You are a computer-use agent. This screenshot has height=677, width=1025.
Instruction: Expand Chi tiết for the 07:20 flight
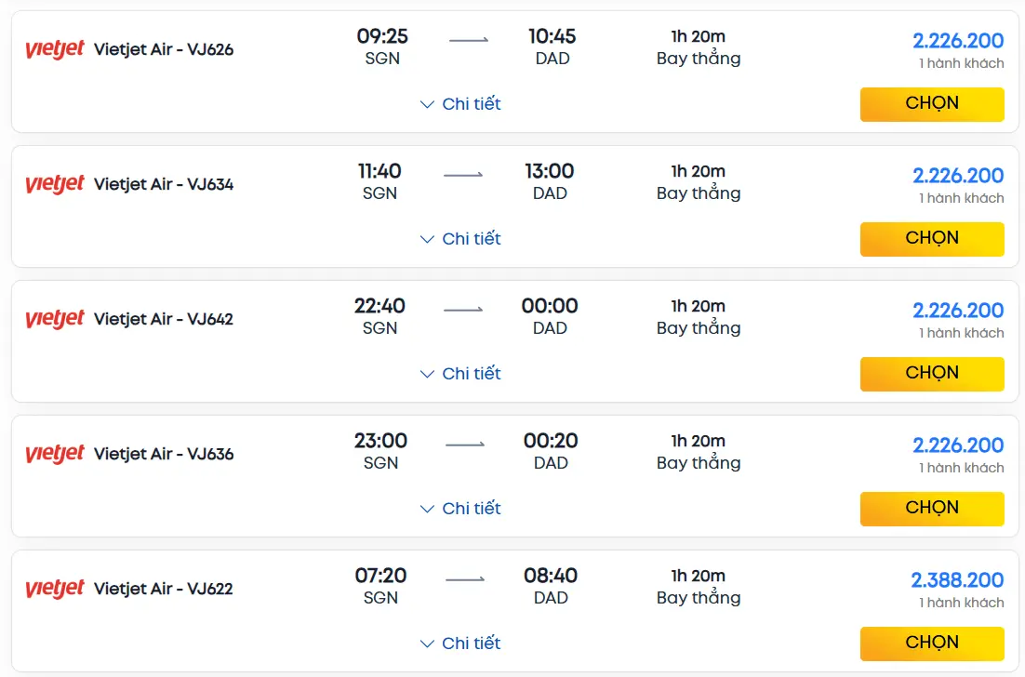click(x=460, y=644)
